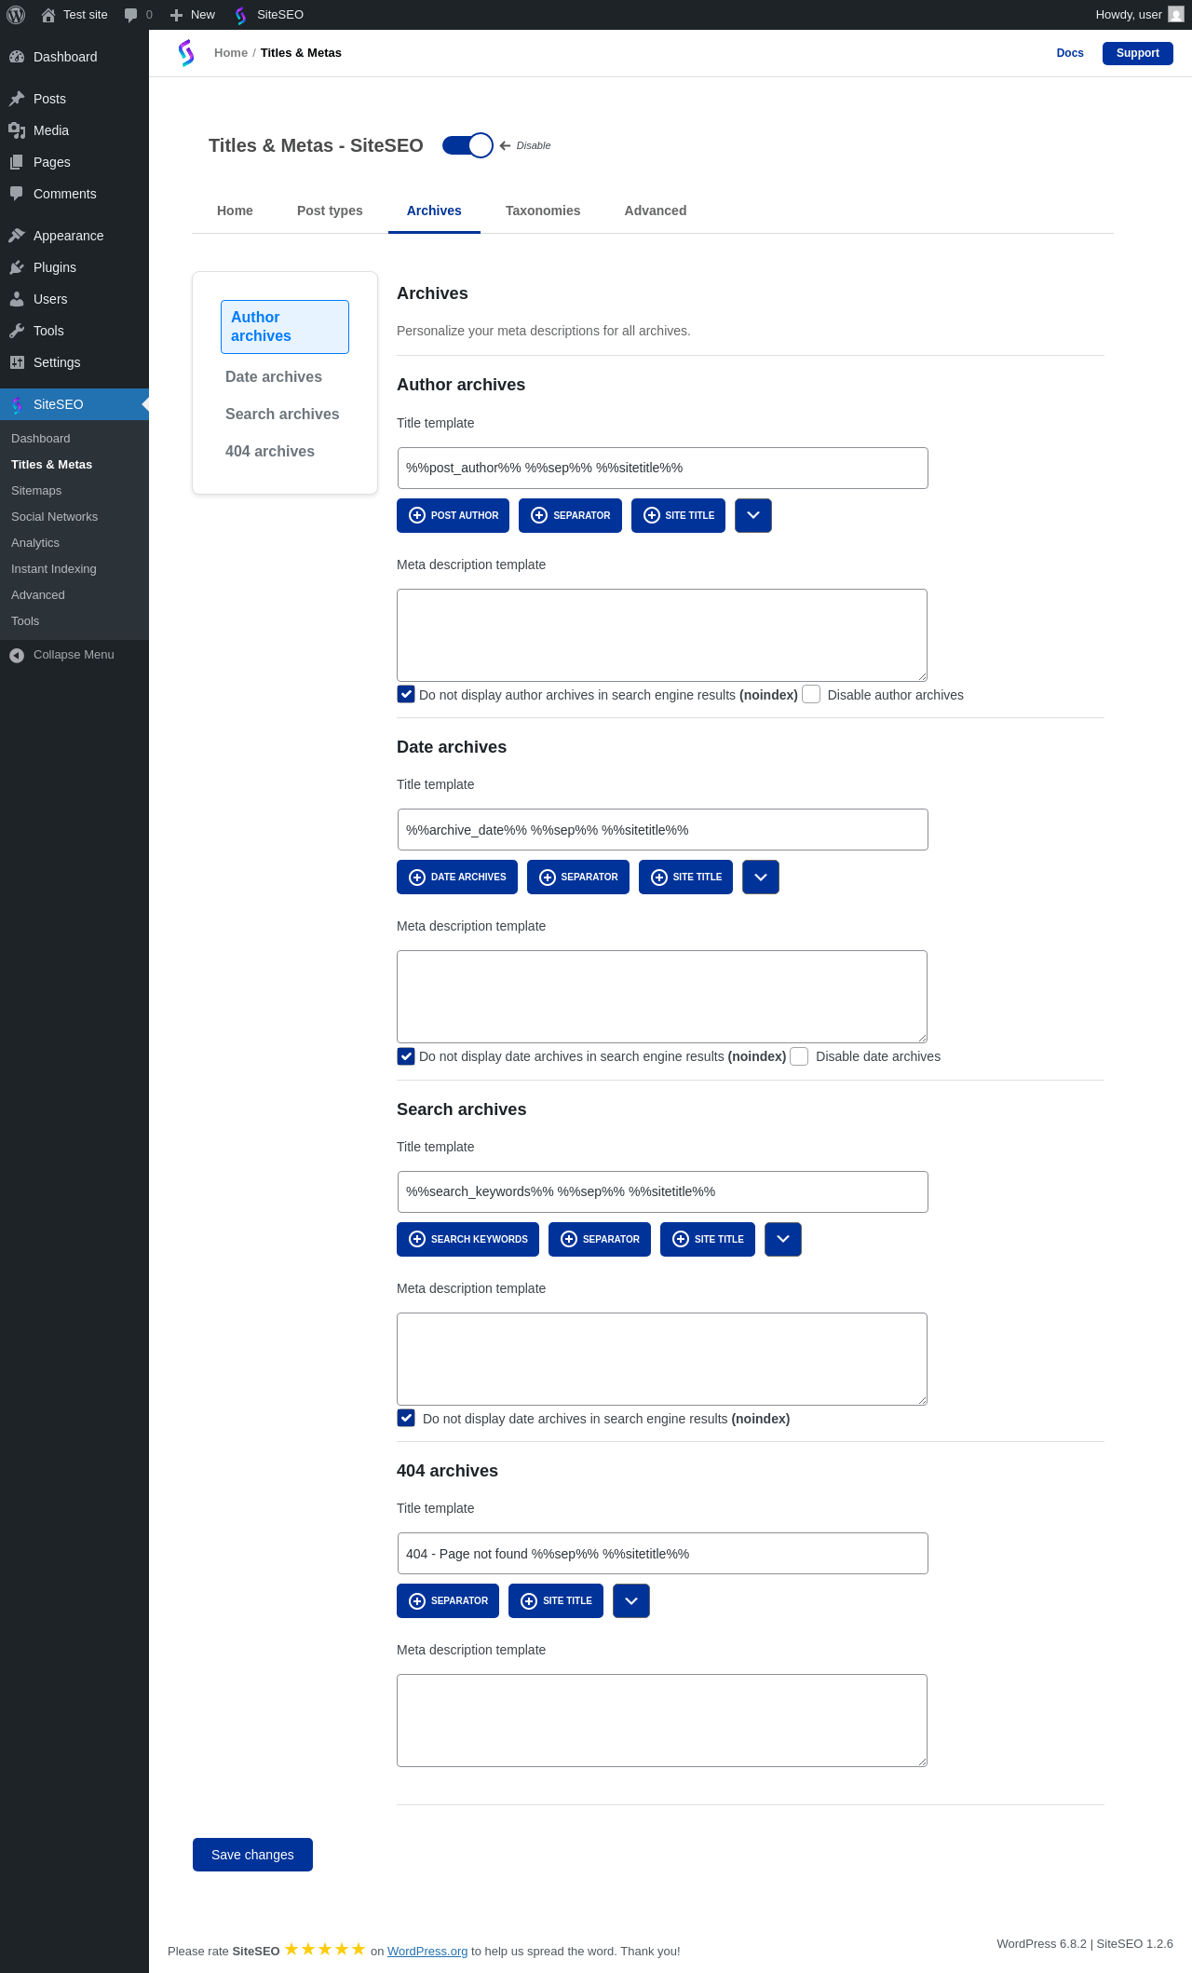
Task: Click the Save changes button
Action: [252, 1855]
